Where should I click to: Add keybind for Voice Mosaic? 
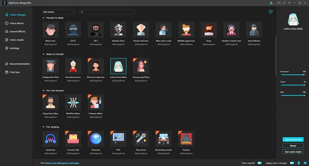click(254, 44)
